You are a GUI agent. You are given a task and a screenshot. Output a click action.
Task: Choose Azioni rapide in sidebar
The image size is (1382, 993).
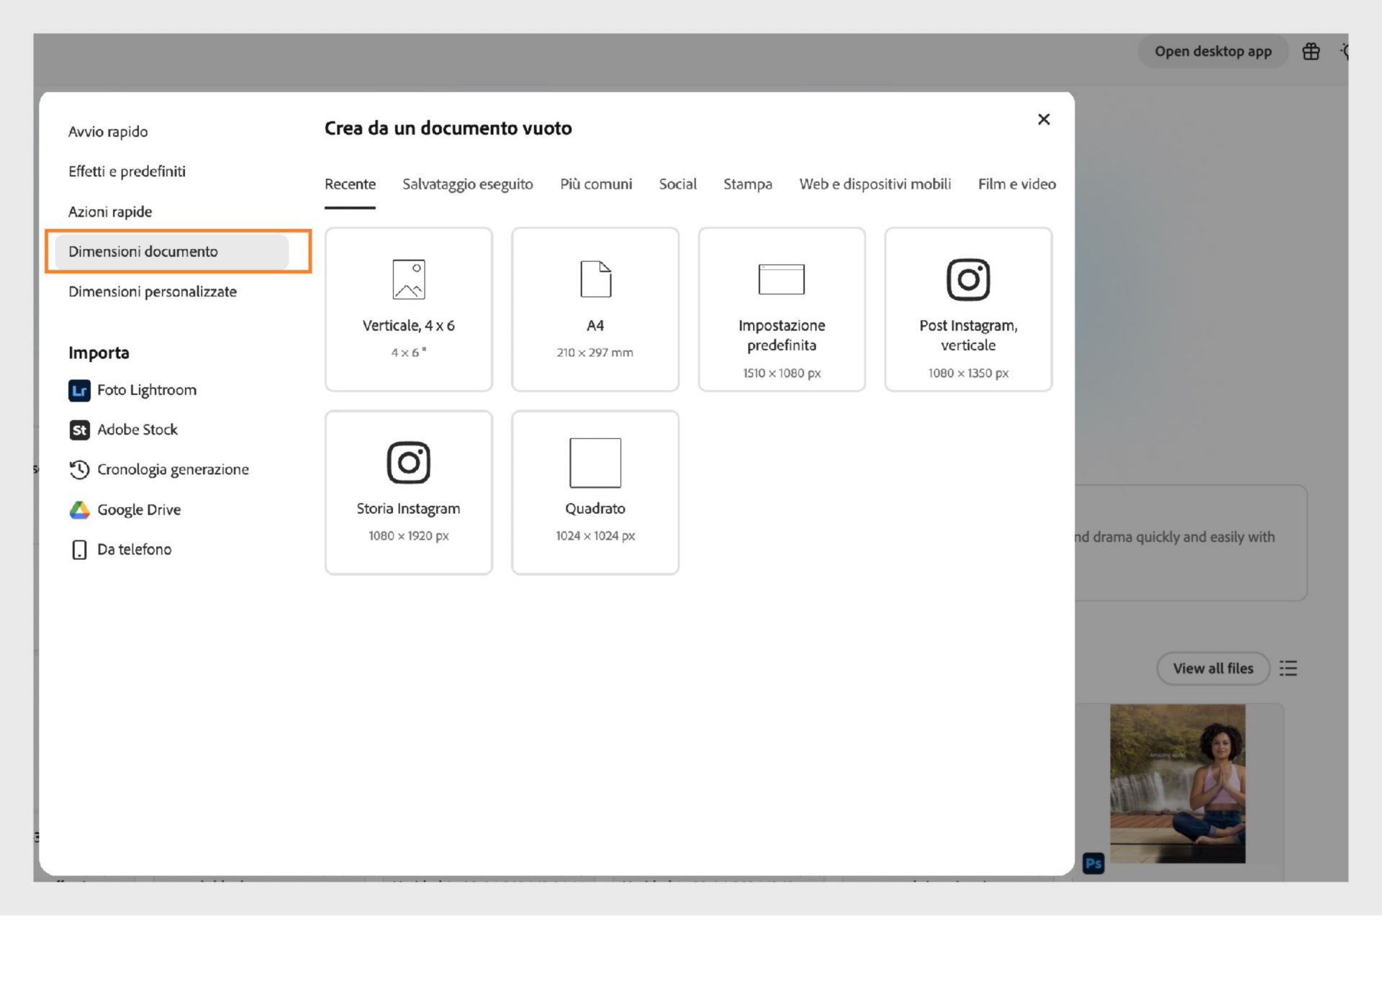pos(110,212)
